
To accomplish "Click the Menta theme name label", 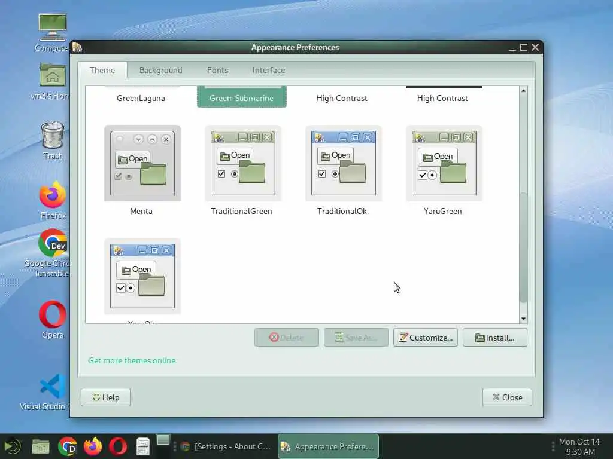I will point(141,211).
